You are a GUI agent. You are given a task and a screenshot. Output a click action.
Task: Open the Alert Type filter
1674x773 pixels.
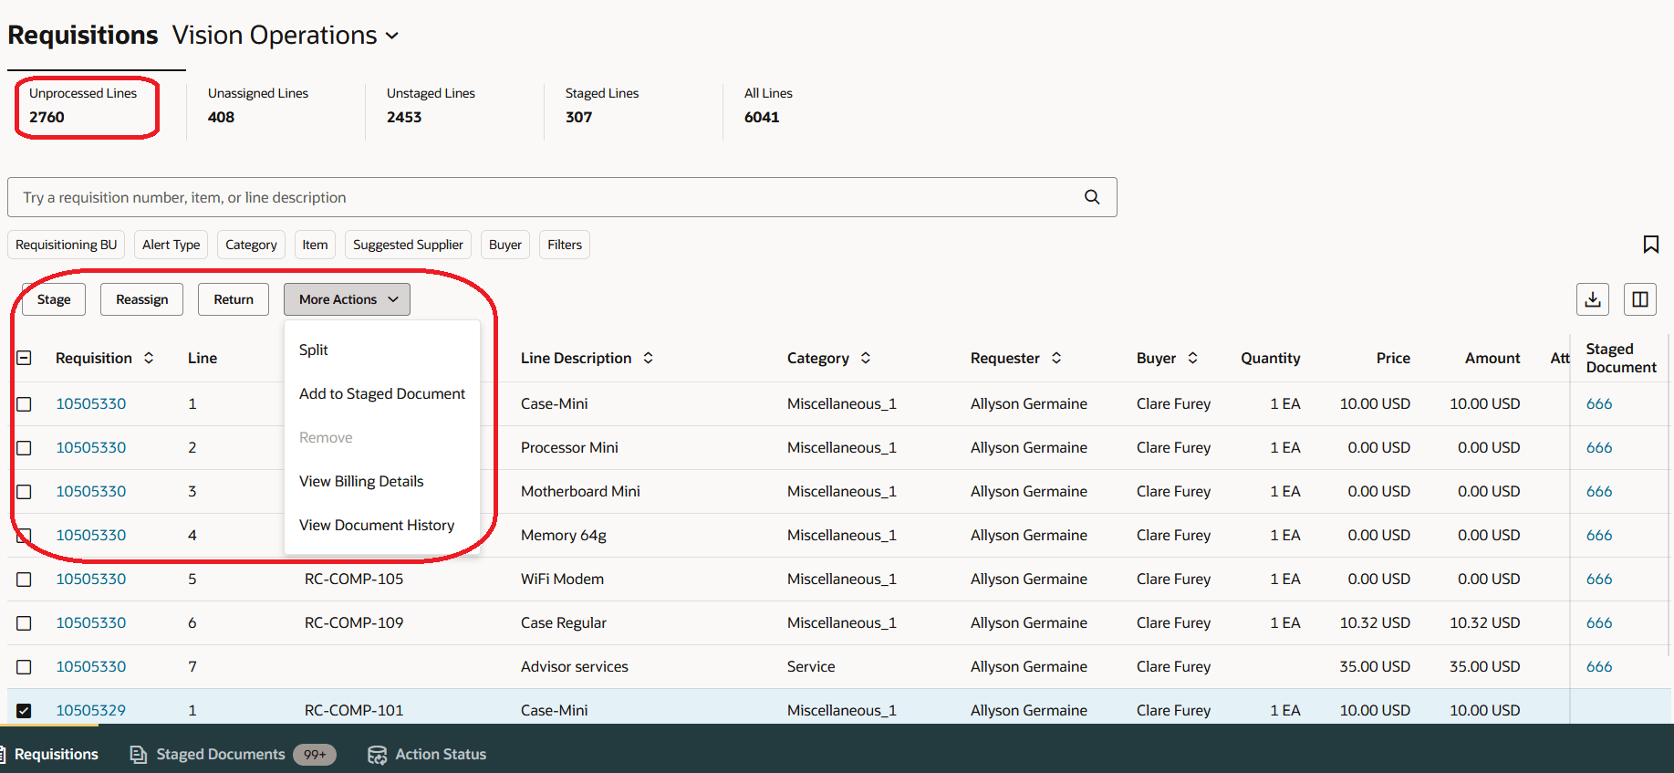pyautogui.click(x=172, y=245)
